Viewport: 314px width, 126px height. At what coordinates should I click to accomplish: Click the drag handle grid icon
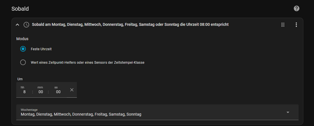[283, 25]
